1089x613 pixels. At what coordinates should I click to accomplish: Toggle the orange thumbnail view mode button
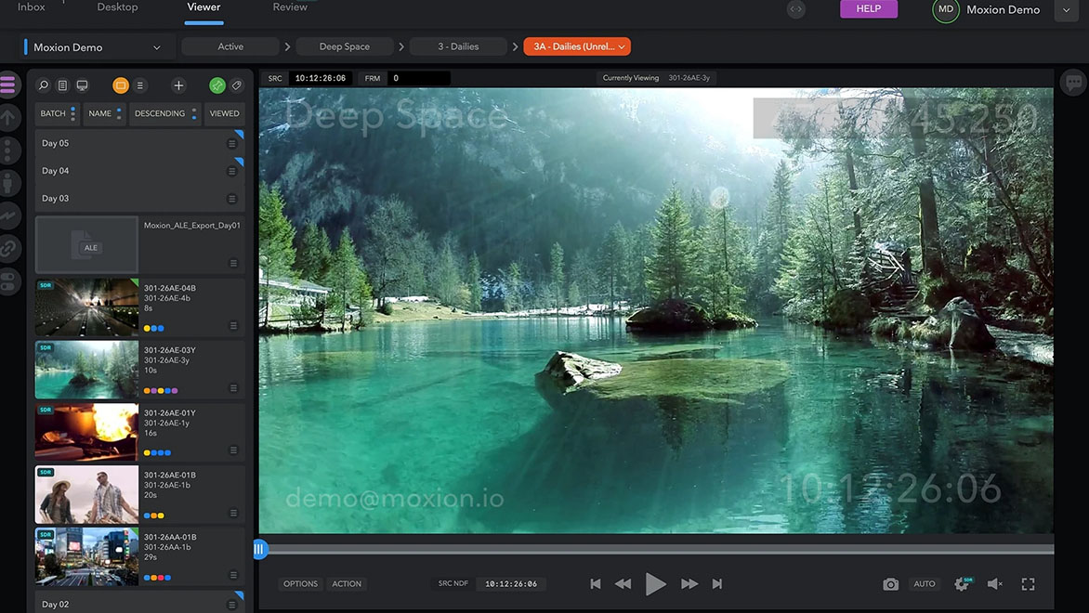pyautogui.click(x=120, y=85)
